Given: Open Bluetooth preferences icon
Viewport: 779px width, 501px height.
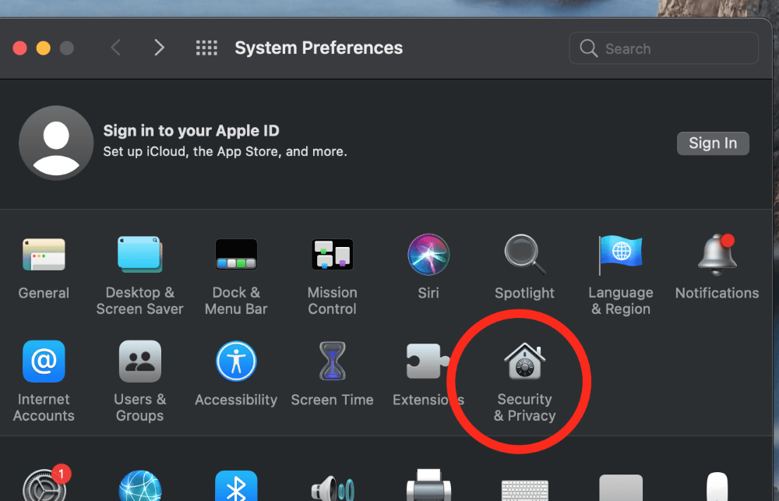Looking at the screenshot, I should pyautogui.click(x=236, y=485).
